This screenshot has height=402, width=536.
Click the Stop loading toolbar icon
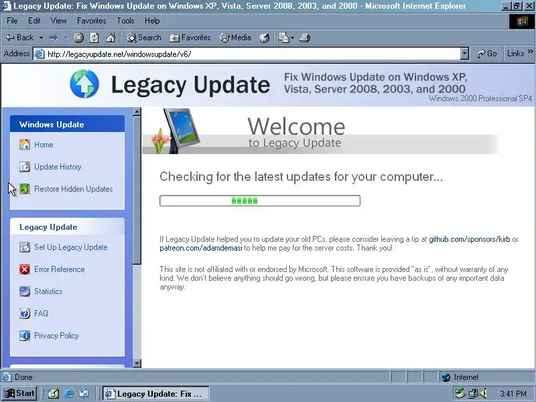tap(78, 38)
